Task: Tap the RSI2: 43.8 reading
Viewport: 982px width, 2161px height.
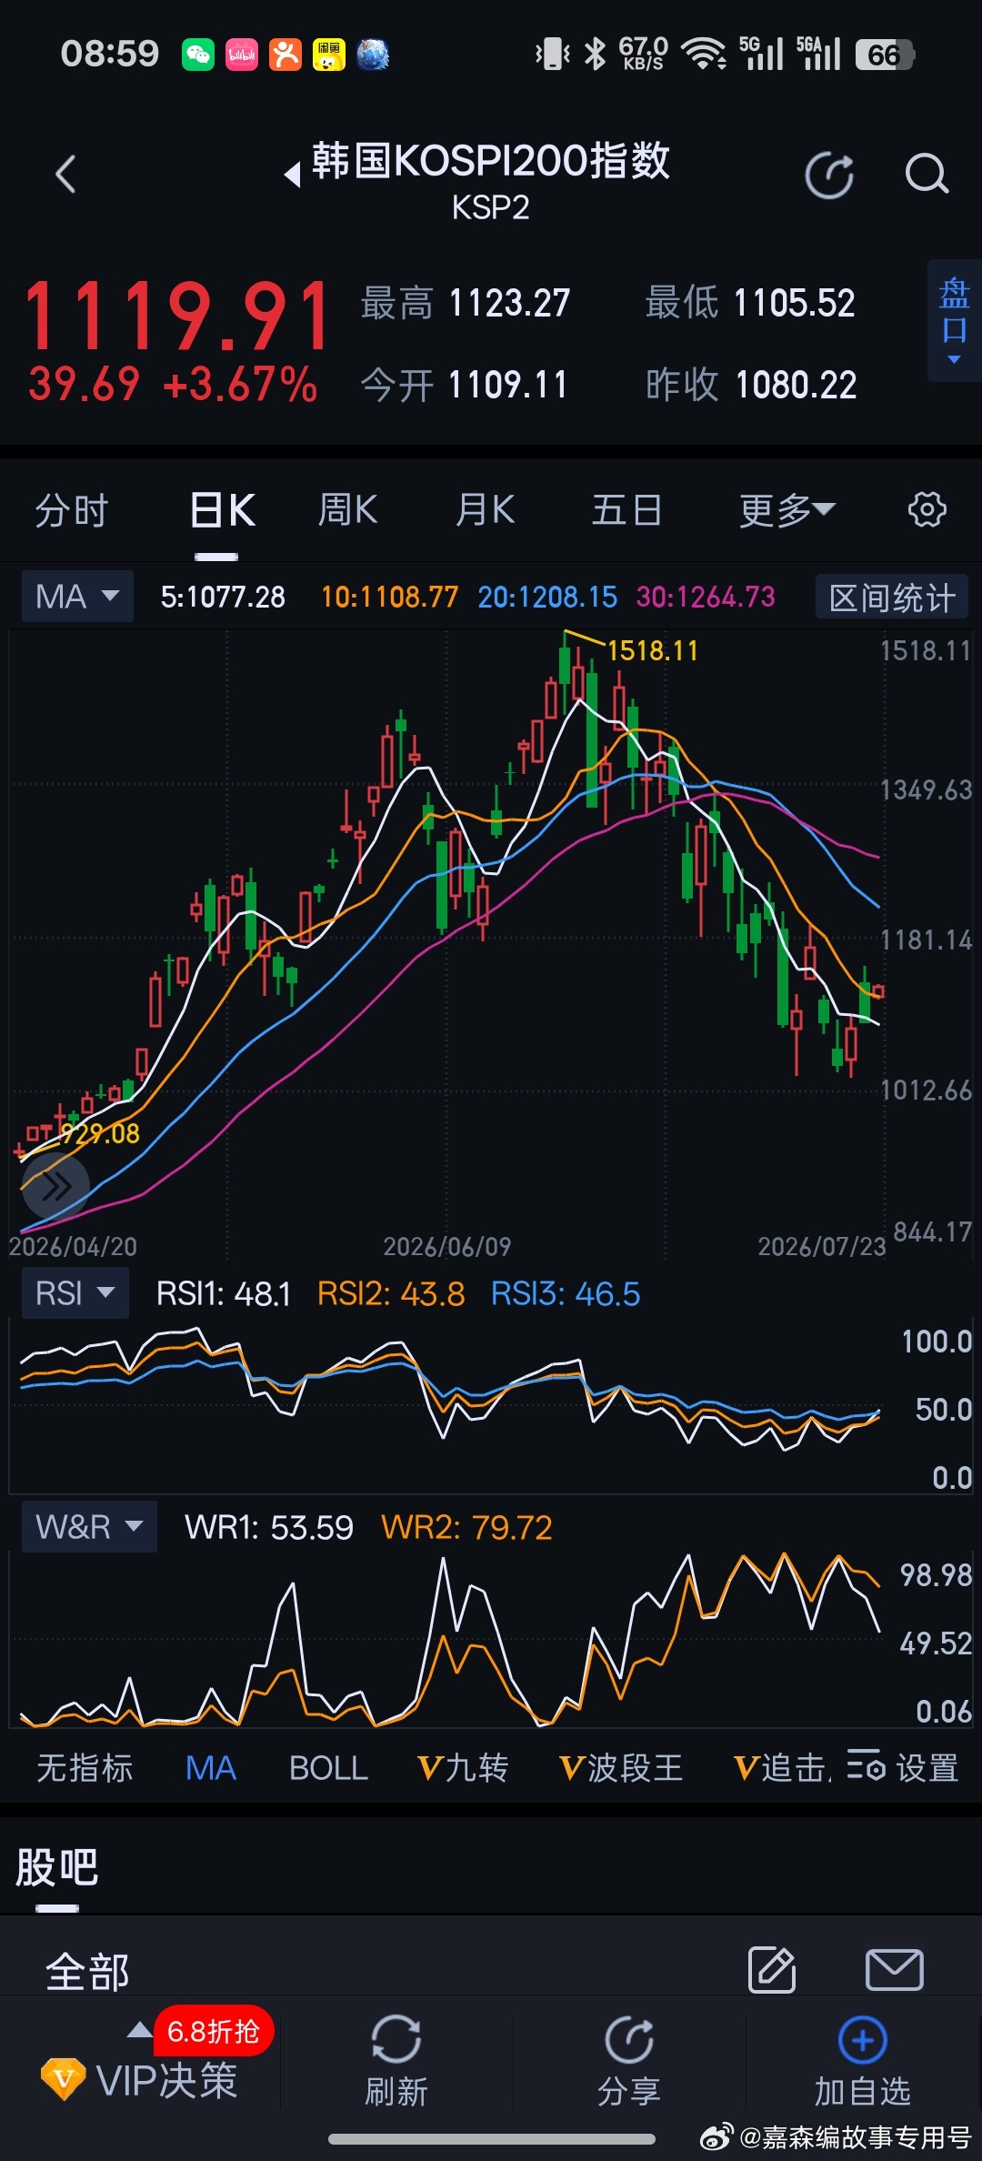Action: click(391, 1293)
